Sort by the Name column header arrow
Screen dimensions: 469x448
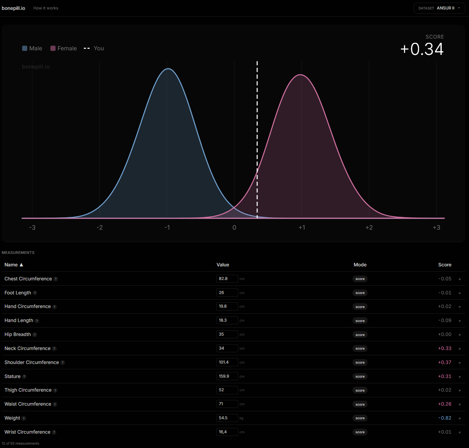pos(21,265)
